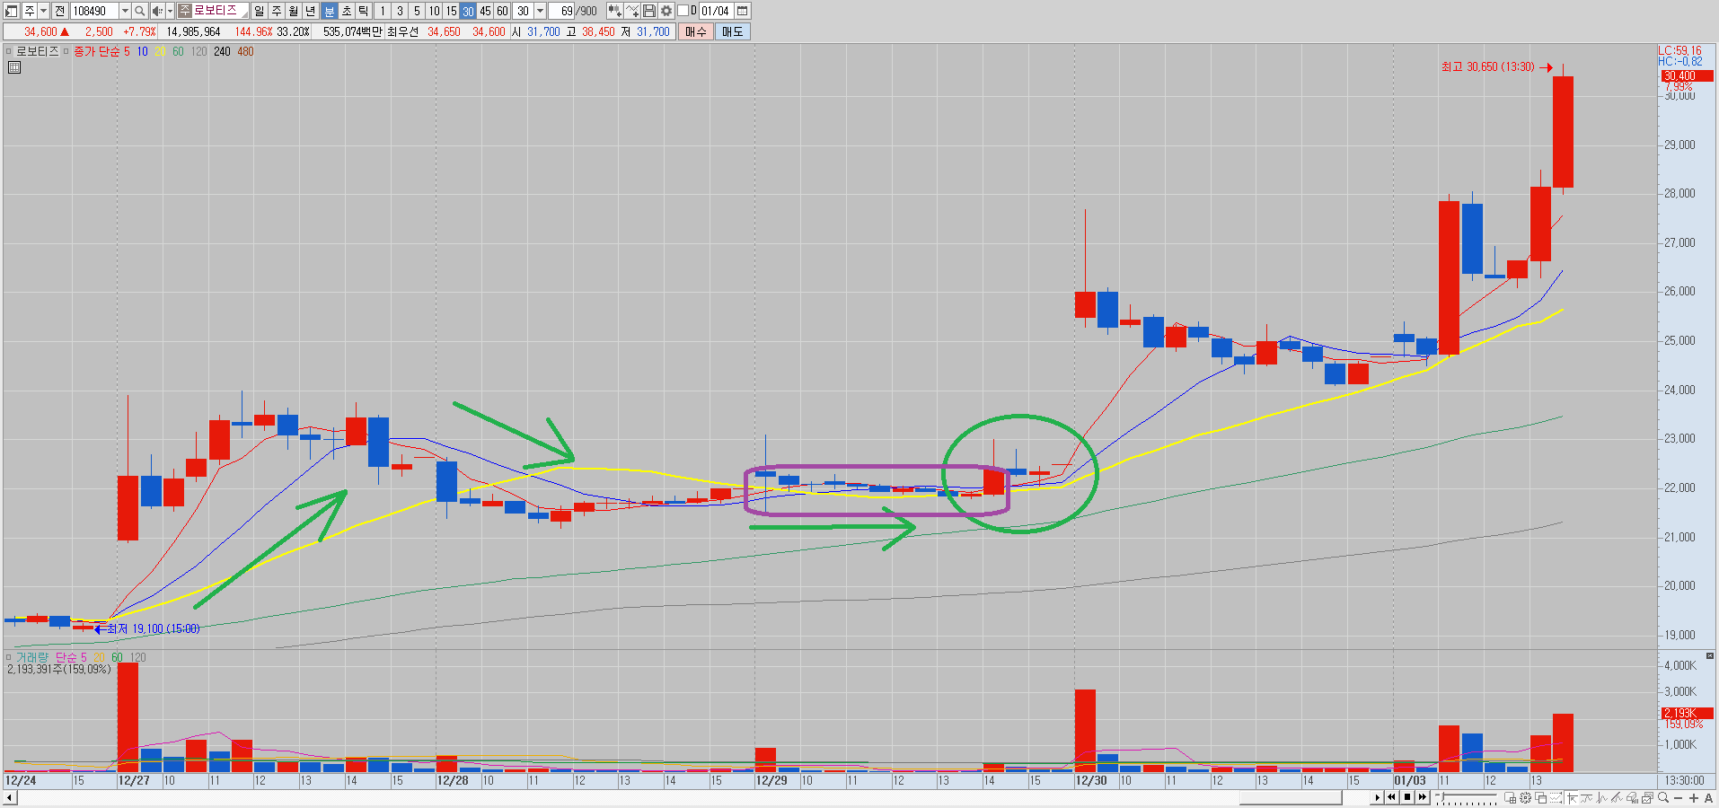This screenshot has width=1719, height=808.
Task: Select the 틱 tick chart toggle
Action: point(364,11)
